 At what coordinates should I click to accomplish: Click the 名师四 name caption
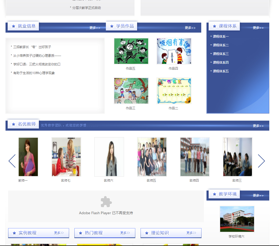[x=194, y=181]
